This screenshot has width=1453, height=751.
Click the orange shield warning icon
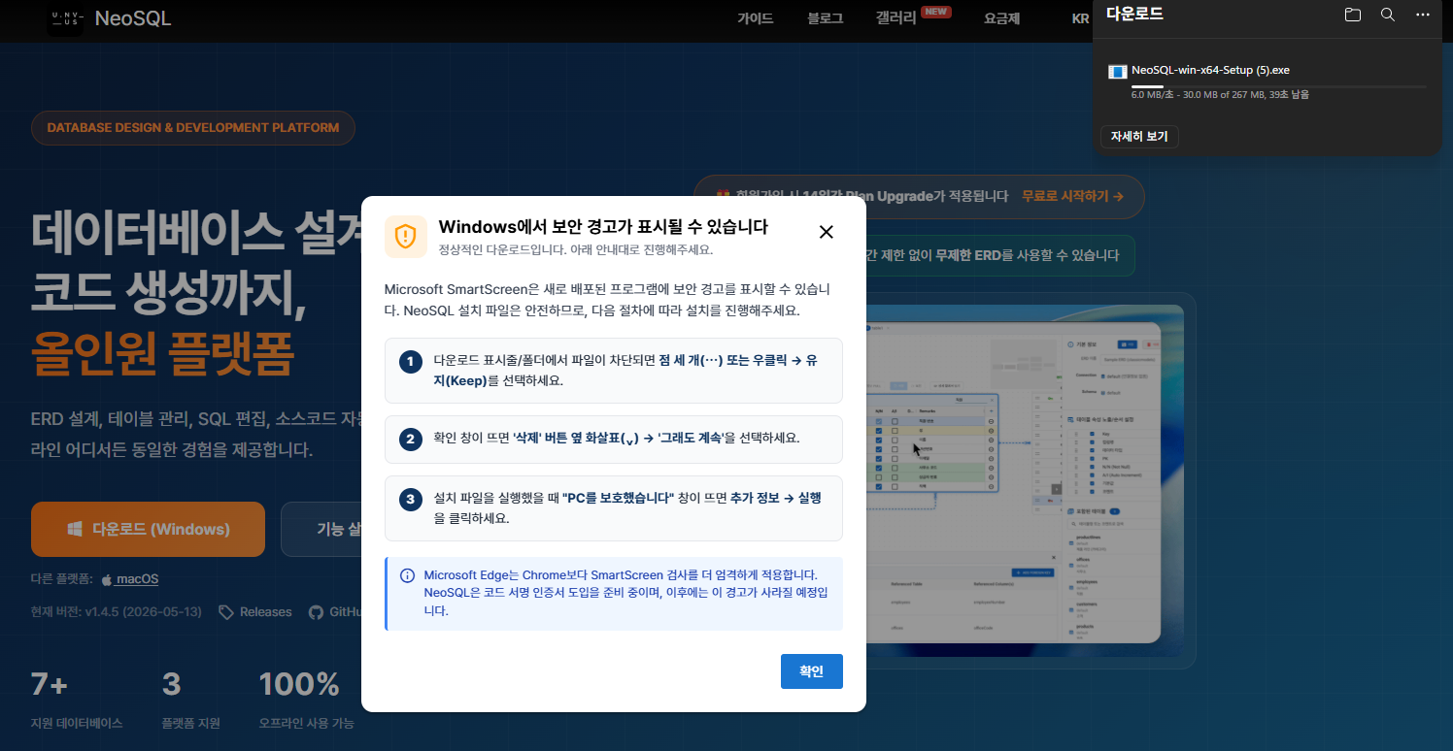[406, 237]
